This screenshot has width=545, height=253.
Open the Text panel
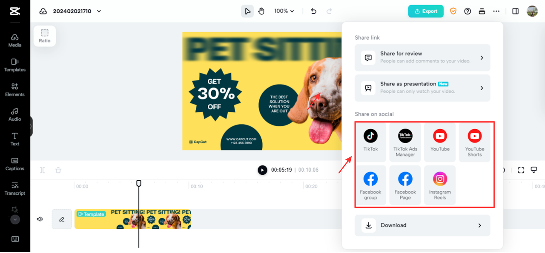coord(15,139)
